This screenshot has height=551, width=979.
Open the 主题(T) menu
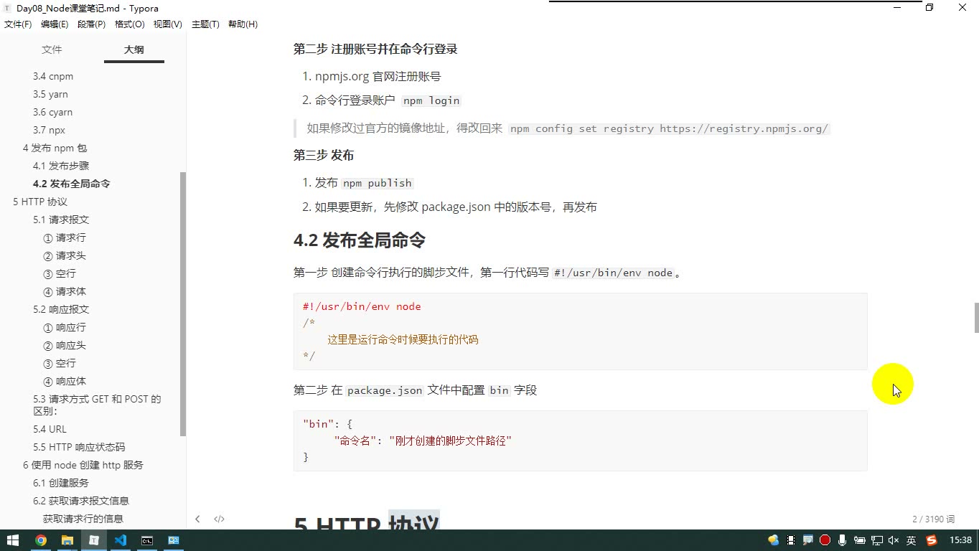coord(205,24)
